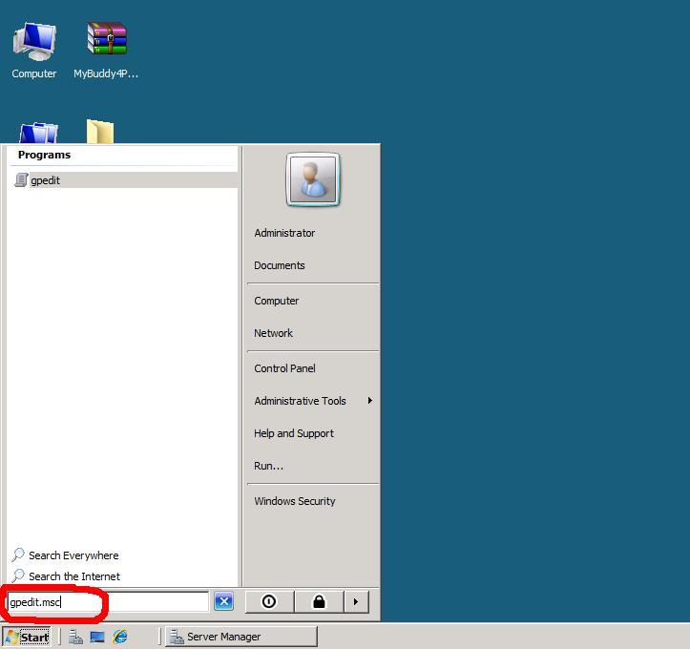Click the partially hidden folder desktop icon
The width and height of the screenshot is (690, 649).
(100, 131)
